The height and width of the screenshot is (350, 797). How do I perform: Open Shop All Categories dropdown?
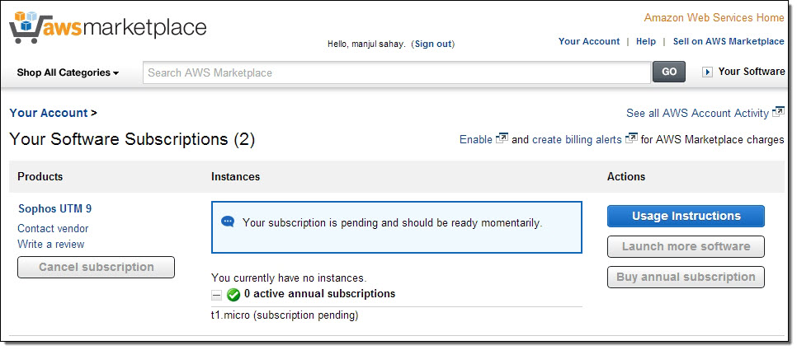point(68,72)
